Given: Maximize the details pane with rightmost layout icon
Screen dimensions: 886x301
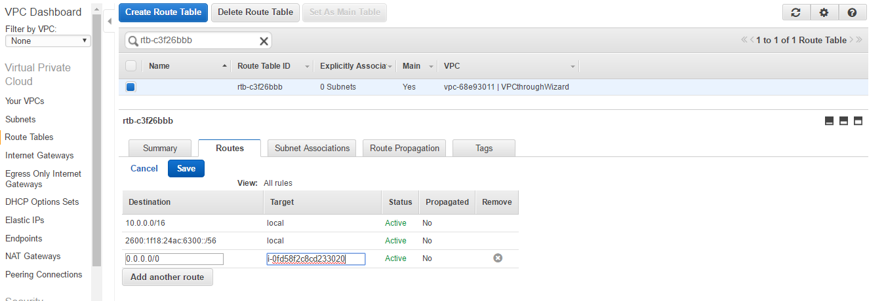Looking at the screenshot, I should coord(858,121).
